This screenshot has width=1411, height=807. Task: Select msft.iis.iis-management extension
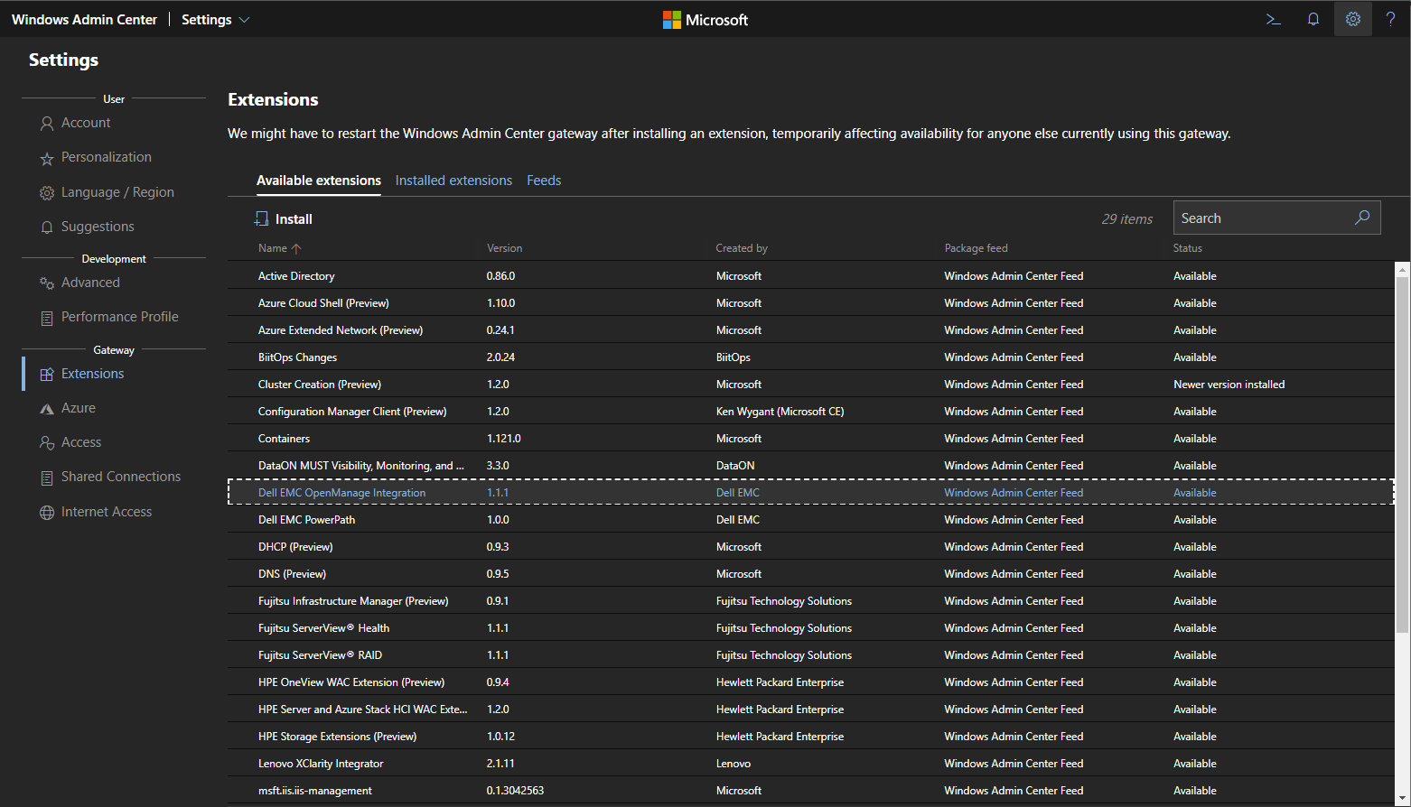click(811, 790)
